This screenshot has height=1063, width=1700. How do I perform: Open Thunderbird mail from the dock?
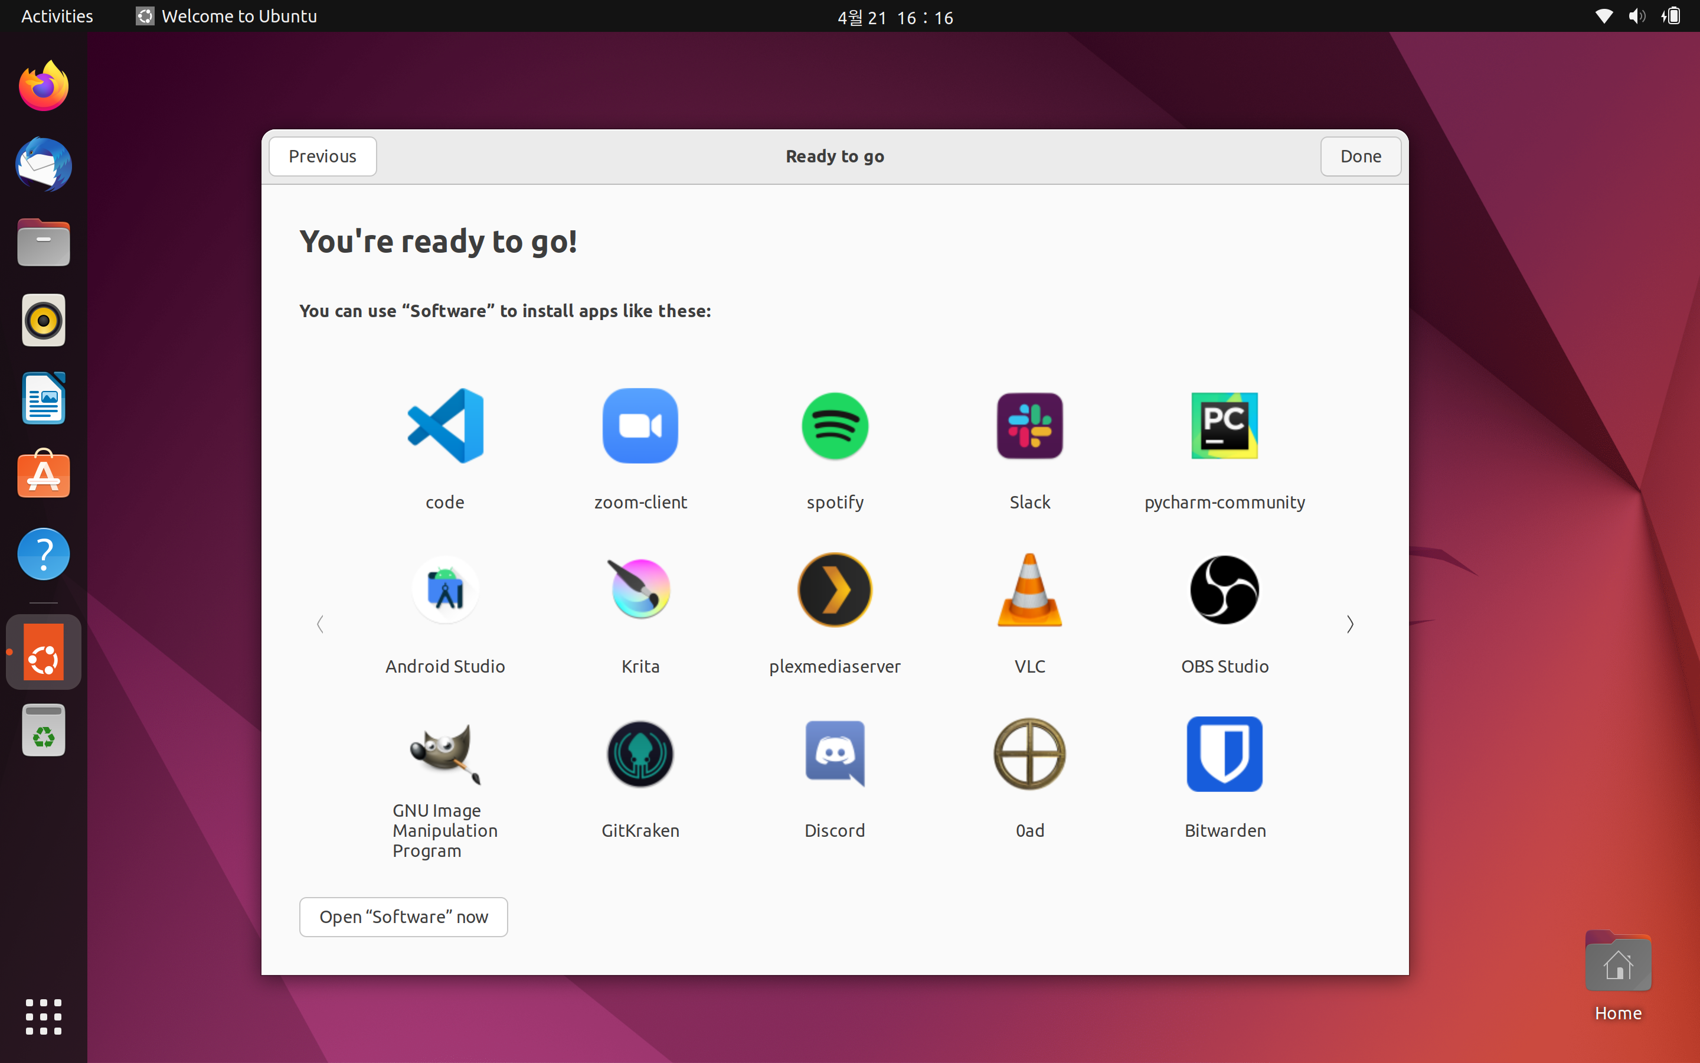pos(44,165)
